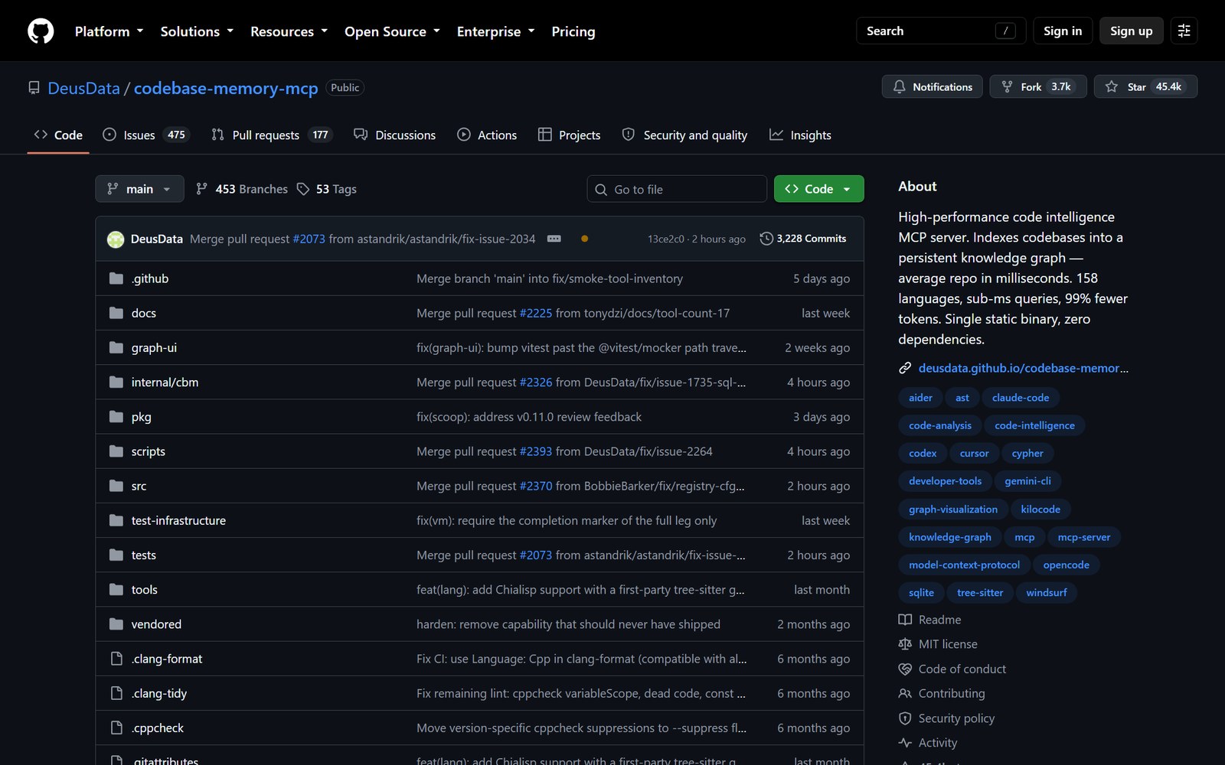Viewport: 1225px width, 765px height.
Task: Click the Activity pulse icon
Action: (x=905, y=743)
